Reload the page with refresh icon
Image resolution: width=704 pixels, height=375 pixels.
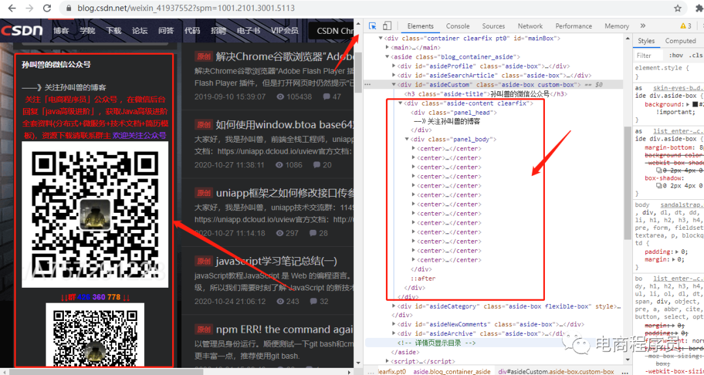click(x=46, y=8)
